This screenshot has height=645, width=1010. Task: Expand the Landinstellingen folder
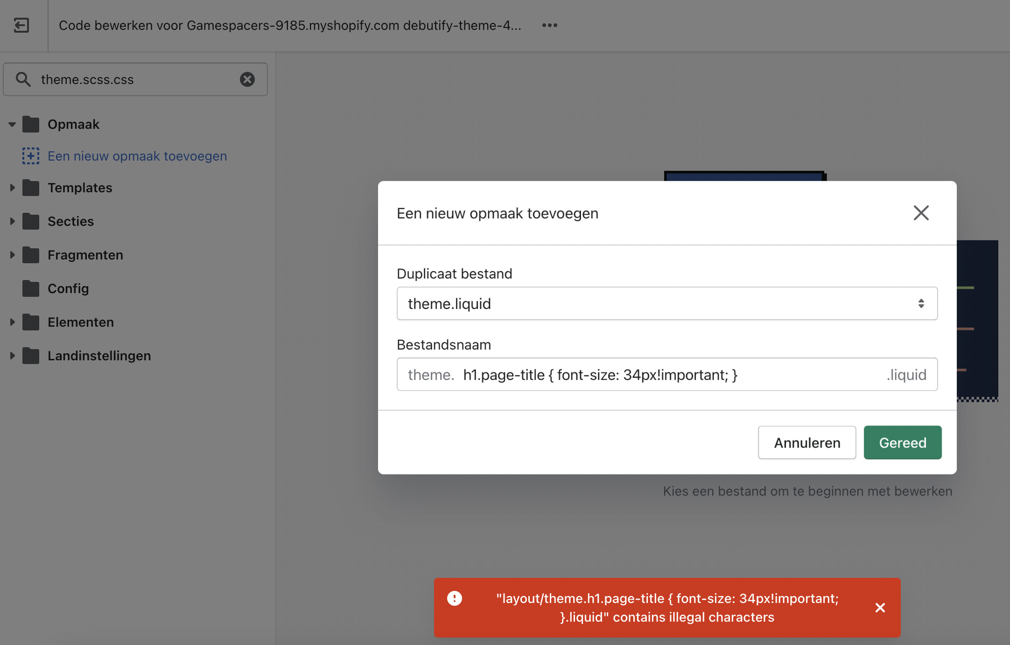click(12, 356)
